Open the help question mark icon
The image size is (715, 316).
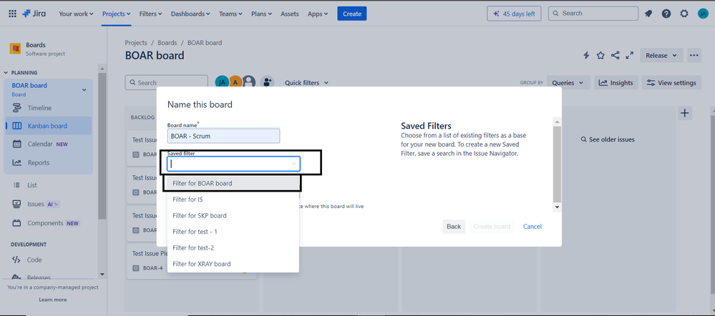click(x=666, y=14)
